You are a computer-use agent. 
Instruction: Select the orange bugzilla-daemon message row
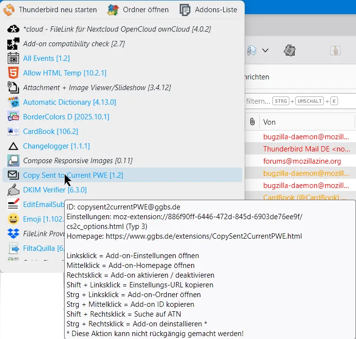[x=301, y=173]
